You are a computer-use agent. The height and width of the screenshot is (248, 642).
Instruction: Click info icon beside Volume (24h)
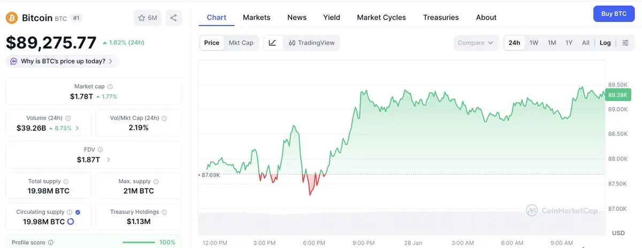(68, 118)
